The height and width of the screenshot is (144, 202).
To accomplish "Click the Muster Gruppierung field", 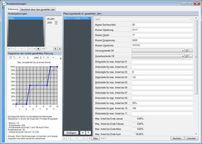I will coord(162,40).
